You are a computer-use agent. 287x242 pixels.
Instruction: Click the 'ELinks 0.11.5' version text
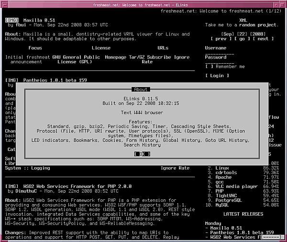pos(141,99)
